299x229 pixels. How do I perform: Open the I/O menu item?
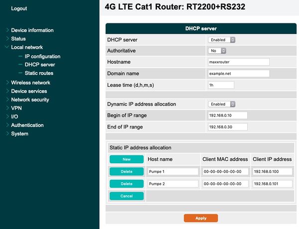pos(14,116)
